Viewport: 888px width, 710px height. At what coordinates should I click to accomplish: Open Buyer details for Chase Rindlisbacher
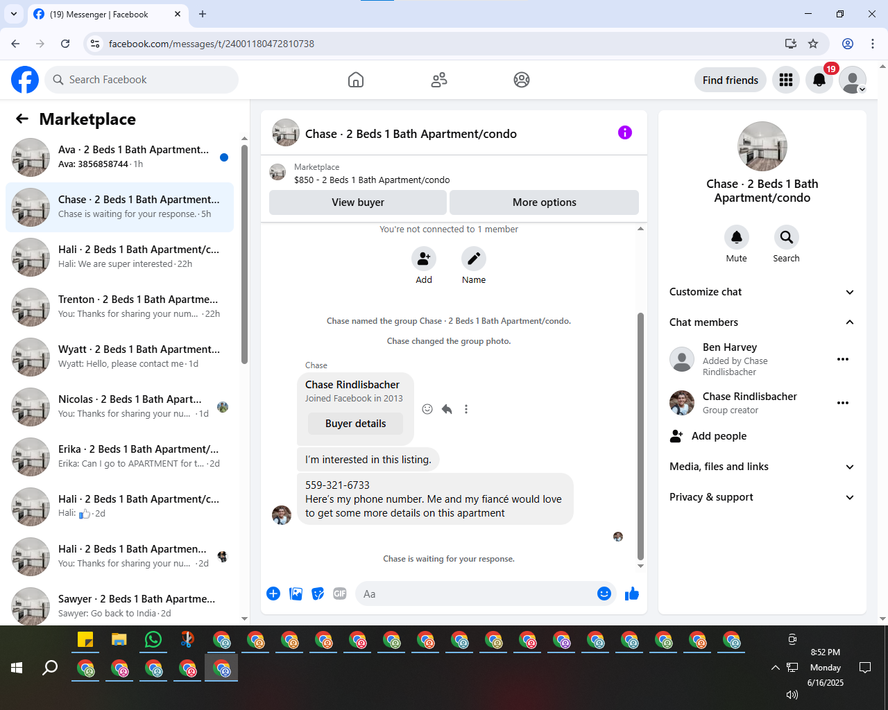(355, 424)
